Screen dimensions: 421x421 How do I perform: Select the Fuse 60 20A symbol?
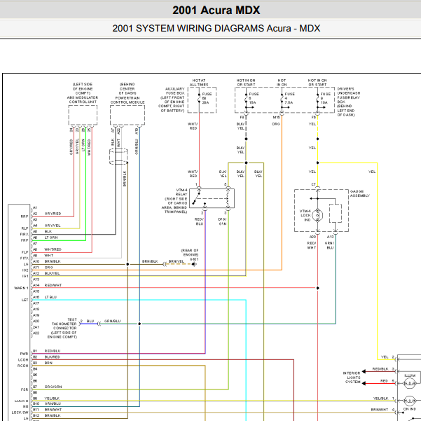(x=199, y=99)
